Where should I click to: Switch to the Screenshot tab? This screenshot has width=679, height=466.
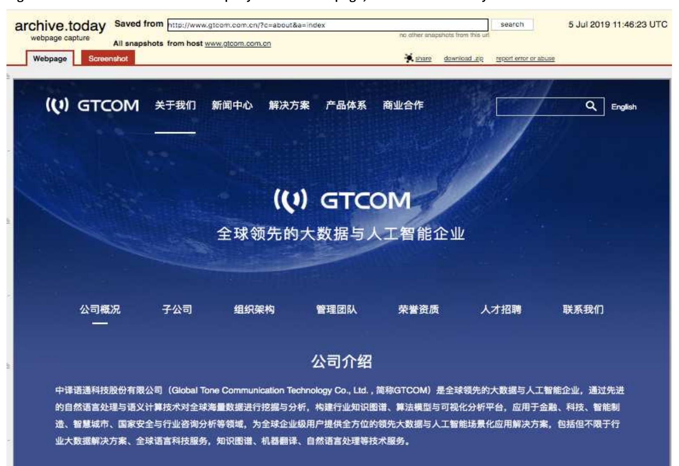coord(108,58)
